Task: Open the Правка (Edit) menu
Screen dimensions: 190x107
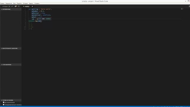Action: coord(2,3)
